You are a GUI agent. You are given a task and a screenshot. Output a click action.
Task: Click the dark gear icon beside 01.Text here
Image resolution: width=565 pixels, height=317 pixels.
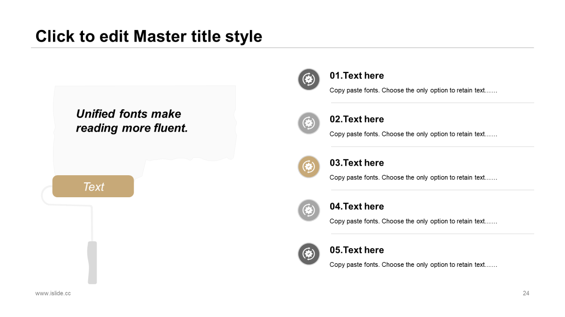(309, 80)
